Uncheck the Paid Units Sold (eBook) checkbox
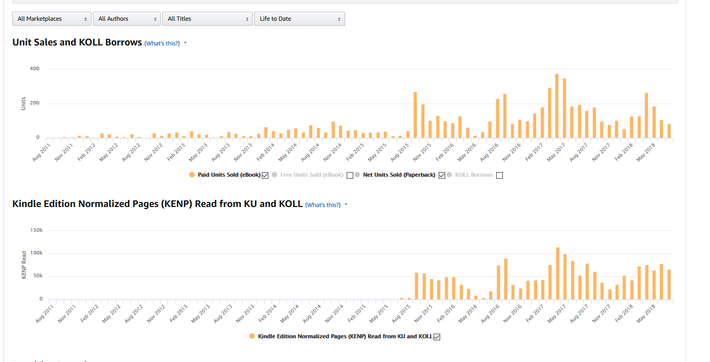Image resolution: width=710 pixels, height=362 pixels. (x=265, y=175)
